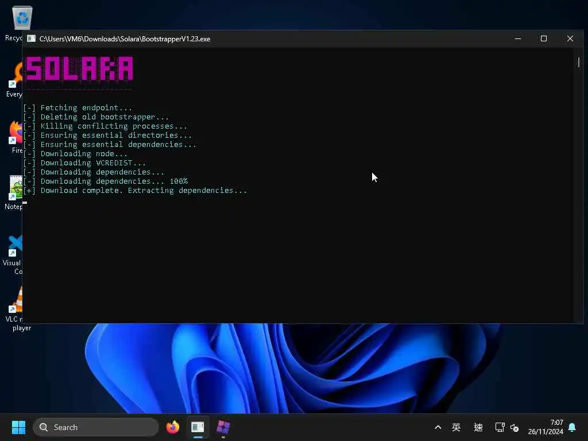Show hidden system tray icons
This screenshot has height=441, width=588.
438,427
